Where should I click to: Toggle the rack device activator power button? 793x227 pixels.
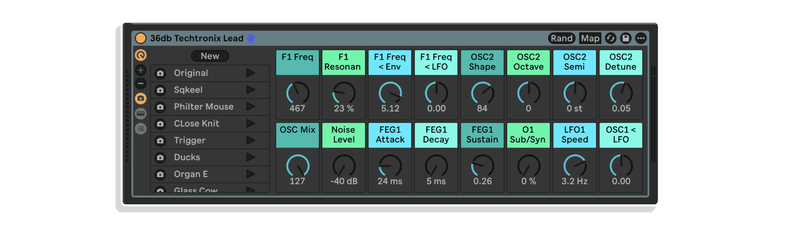[141, 38]
